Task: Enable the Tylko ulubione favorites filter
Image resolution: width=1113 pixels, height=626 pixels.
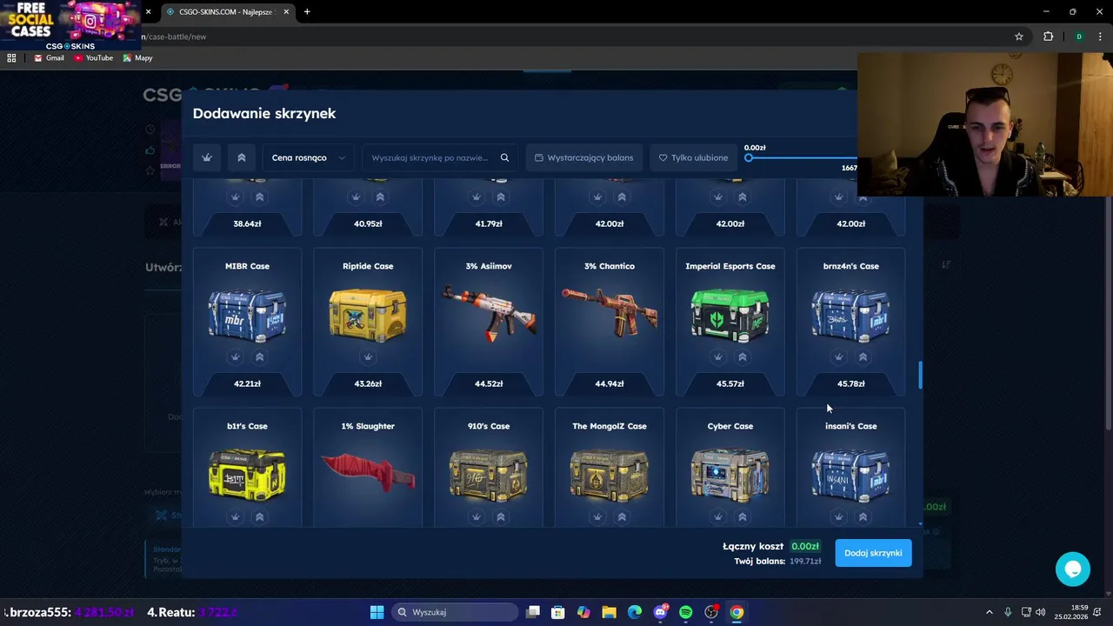Action: (693, 157)
